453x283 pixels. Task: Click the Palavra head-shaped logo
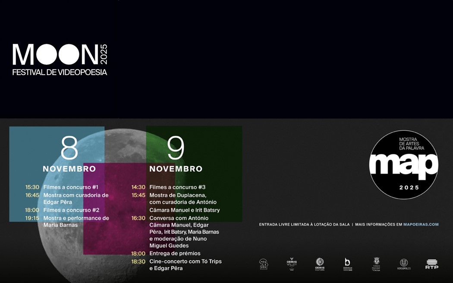point(263,264)
